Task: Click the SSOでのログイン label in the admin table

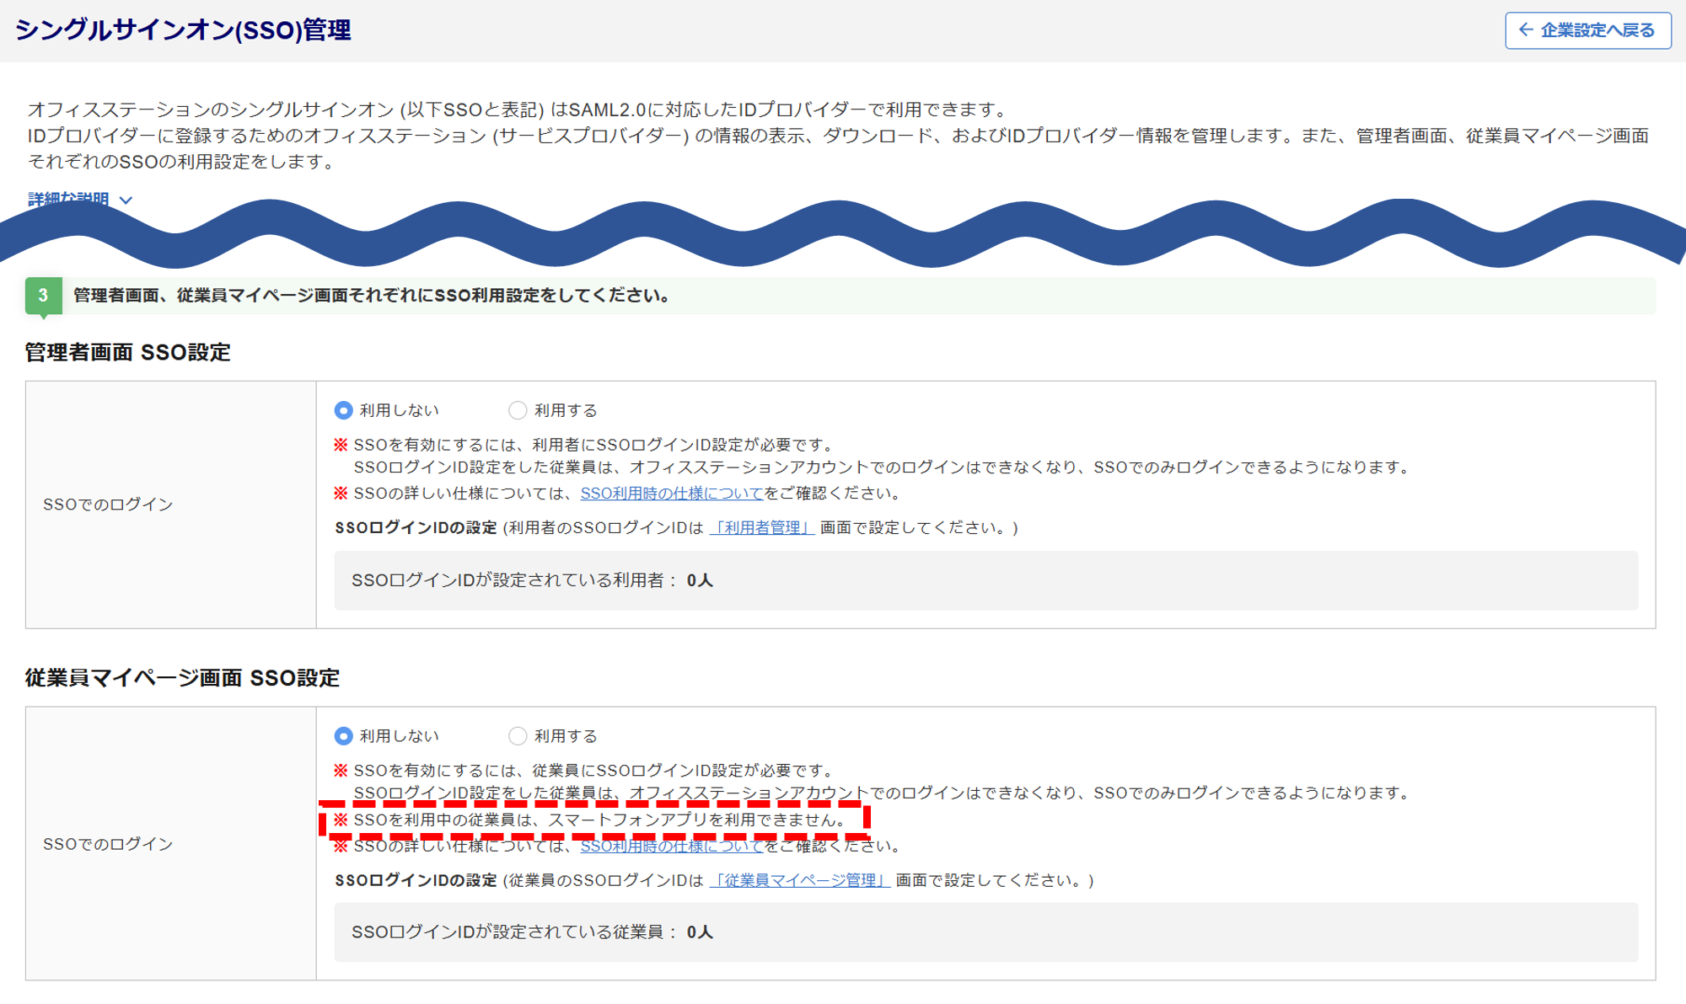Action: (108, 505)
